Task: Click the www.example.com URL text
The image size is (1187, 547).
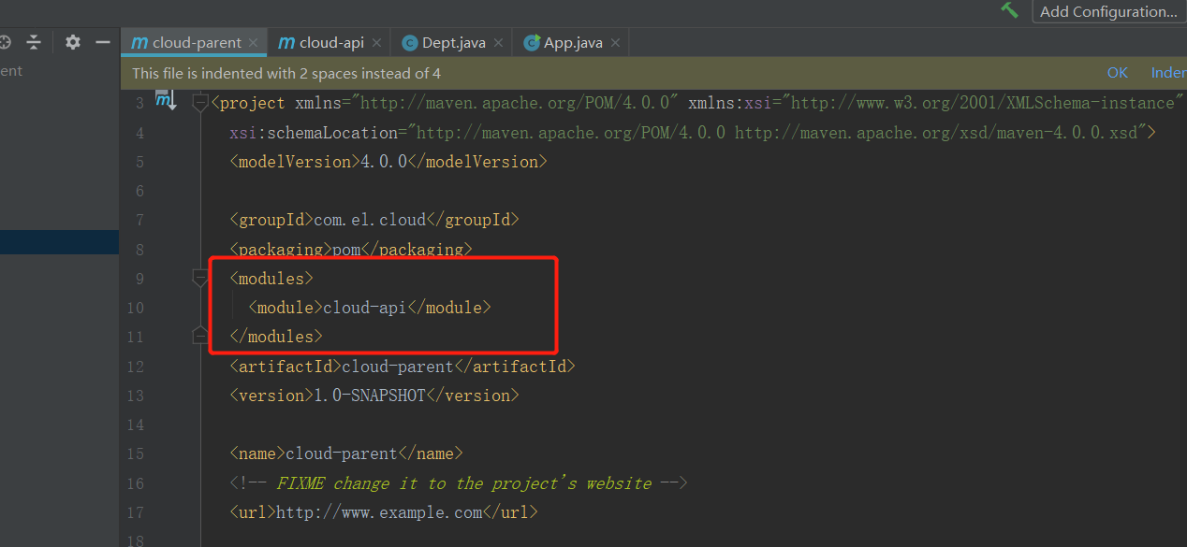Action: pos(379,512)
